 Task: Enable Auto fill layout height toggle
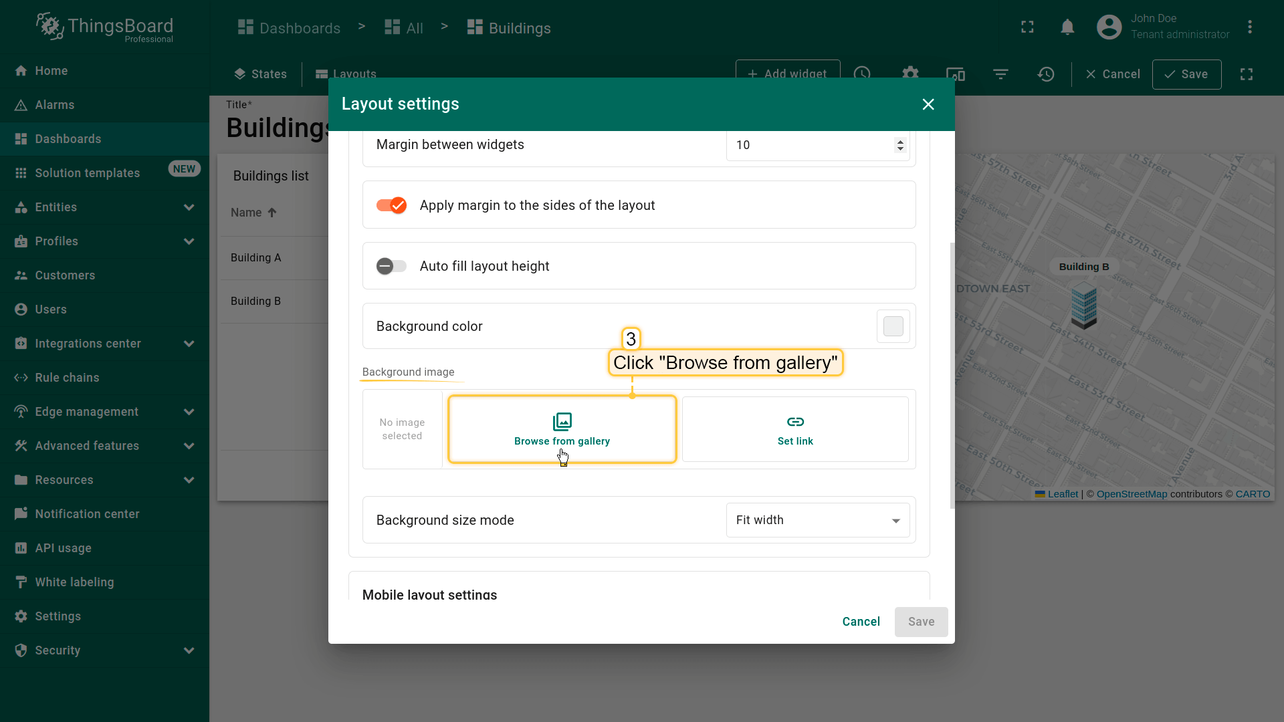[x=391, y=266]
